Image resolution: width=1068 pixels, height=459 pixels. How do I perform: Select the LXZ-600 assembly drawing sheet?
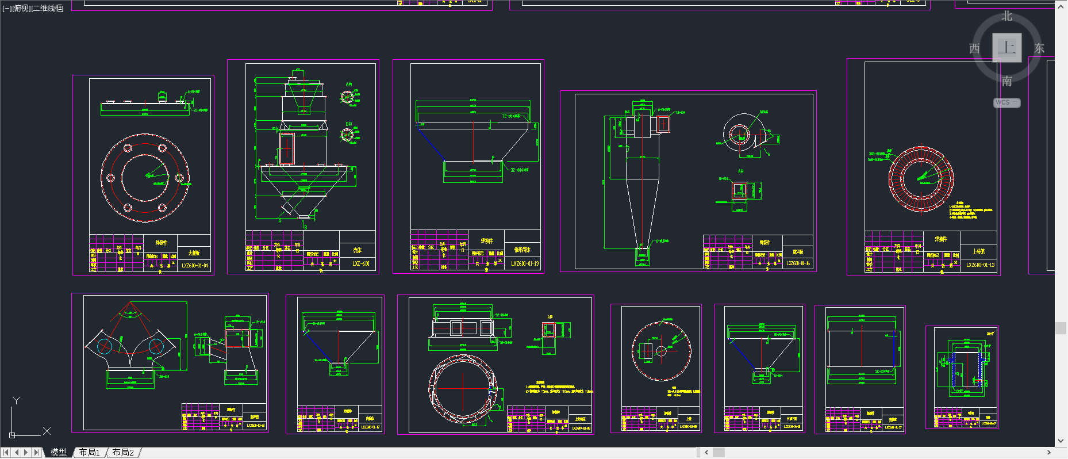(x=303, y=167)
